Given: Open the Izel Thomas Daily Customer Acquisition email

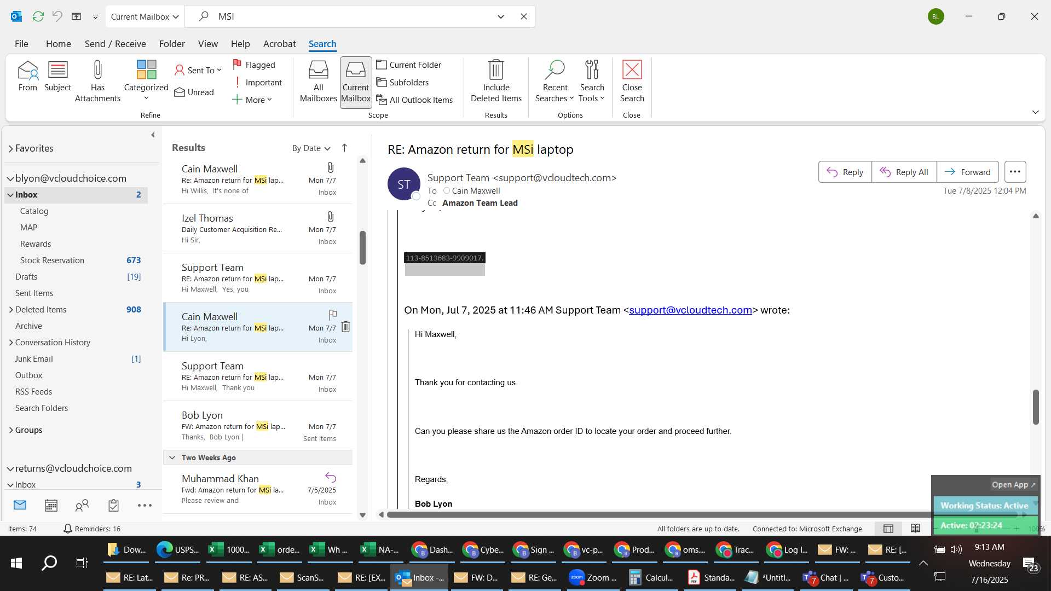Looking at the screenshot, I should [x=257, y=229].
